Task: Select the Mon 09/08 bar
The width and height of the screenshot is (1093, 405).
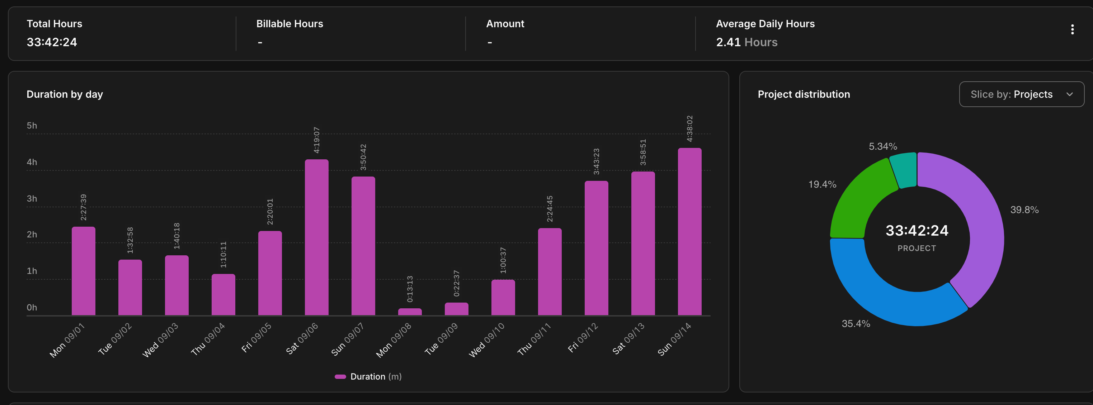Action: tap(409, 312)
